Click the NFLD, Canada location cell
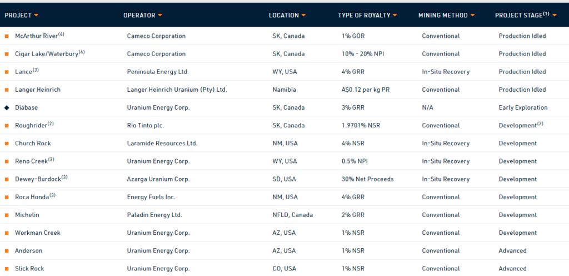 292,215
